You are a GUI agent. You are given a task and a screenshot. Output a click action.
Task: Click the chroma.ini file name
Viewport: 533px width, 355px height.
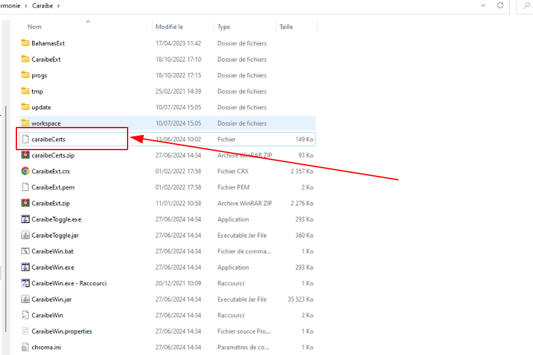coord(47,347)
